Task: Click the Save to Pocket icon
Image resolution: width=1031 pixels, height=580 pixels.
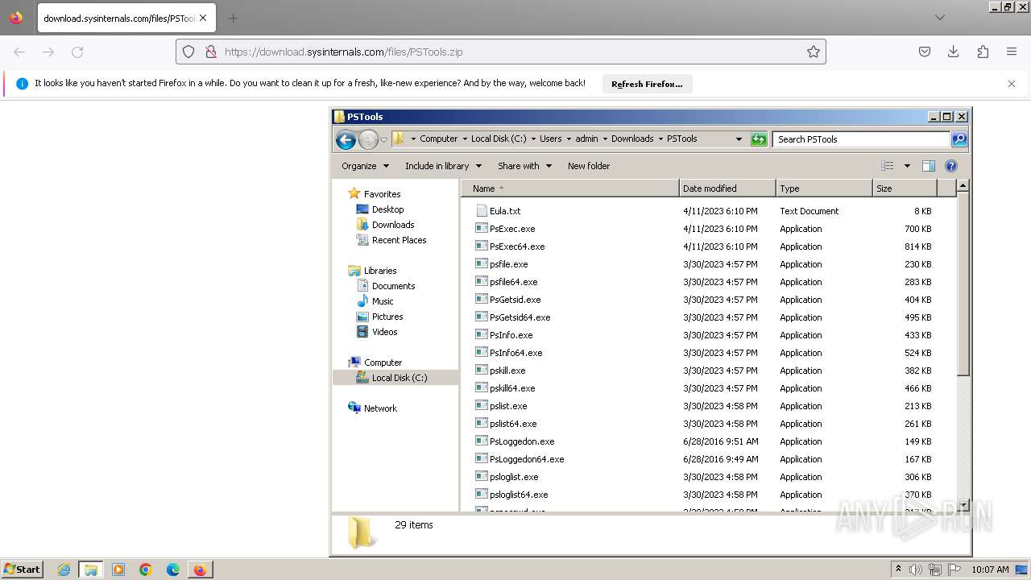Action: point(925,52)
